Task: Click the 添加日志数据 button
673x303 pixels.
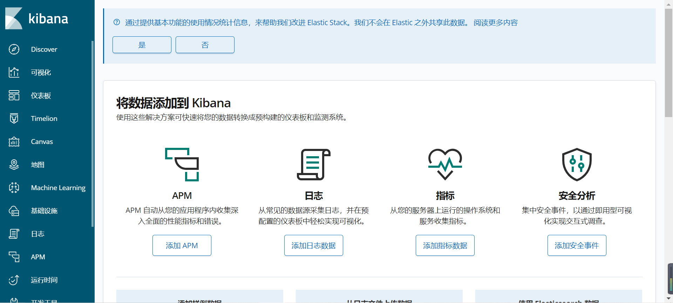Action: coord(314,245)
